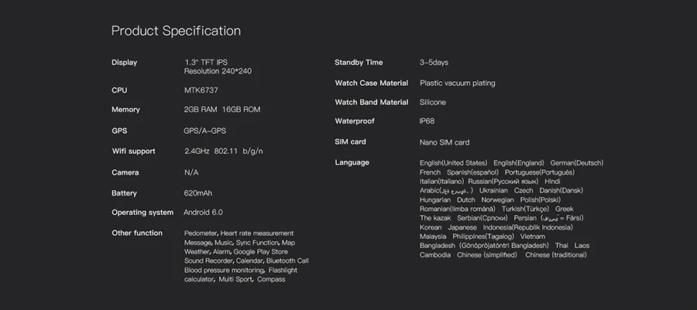Click the IP68 waterproof rating
697x310 pixels.
click(x=427, y=121)
